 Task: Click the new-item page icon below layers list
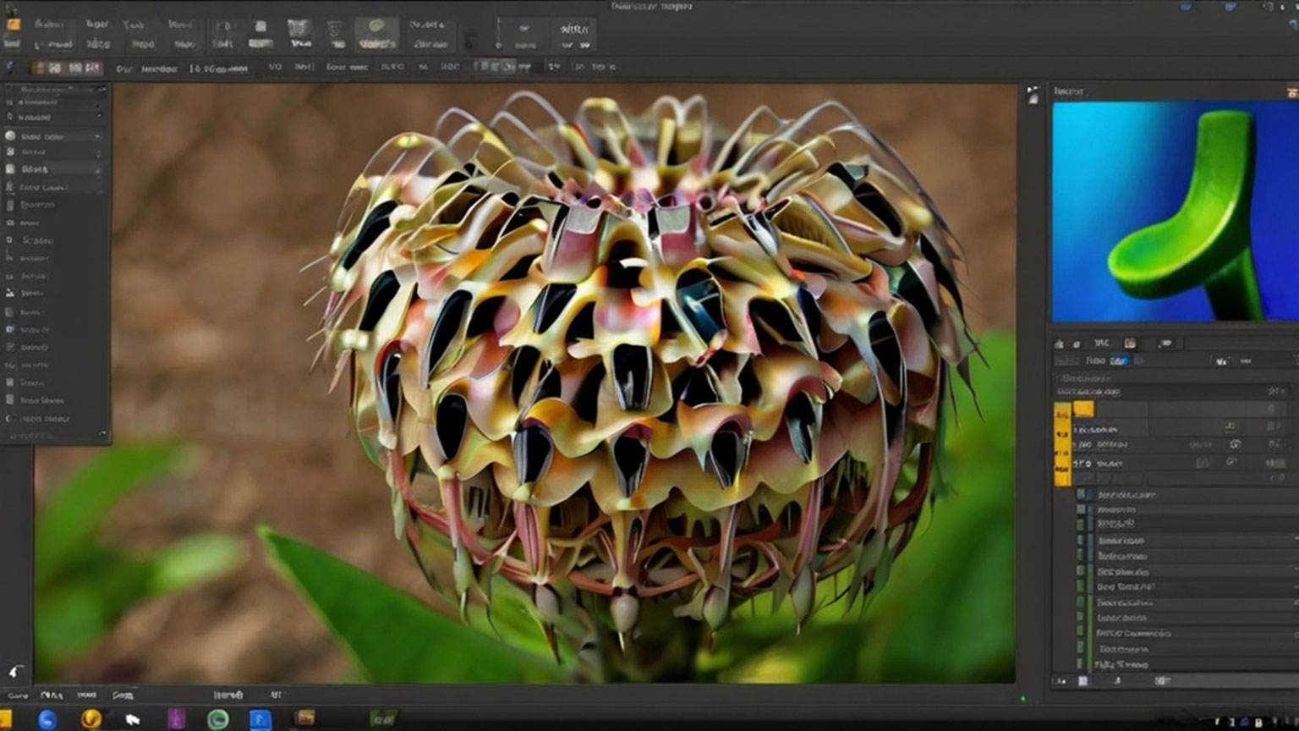pos(1082,681)
